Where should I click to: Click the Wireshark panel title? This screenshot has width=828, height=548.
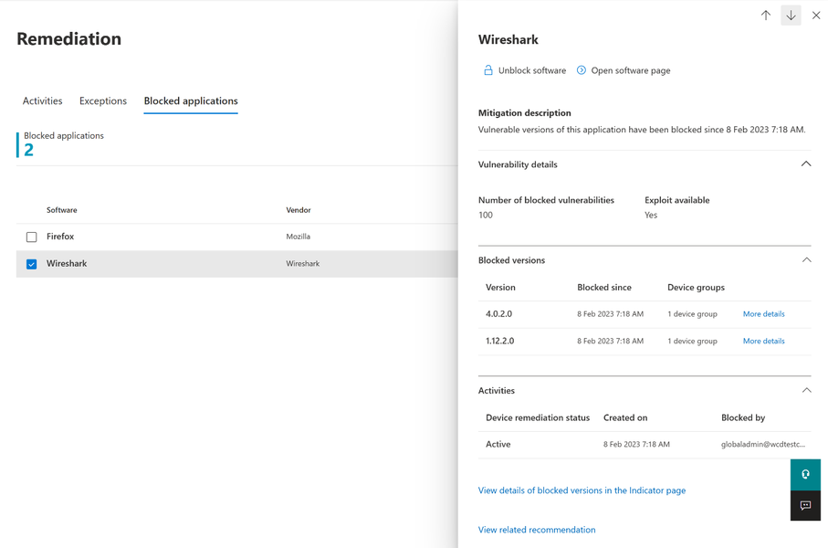[508, 39]
